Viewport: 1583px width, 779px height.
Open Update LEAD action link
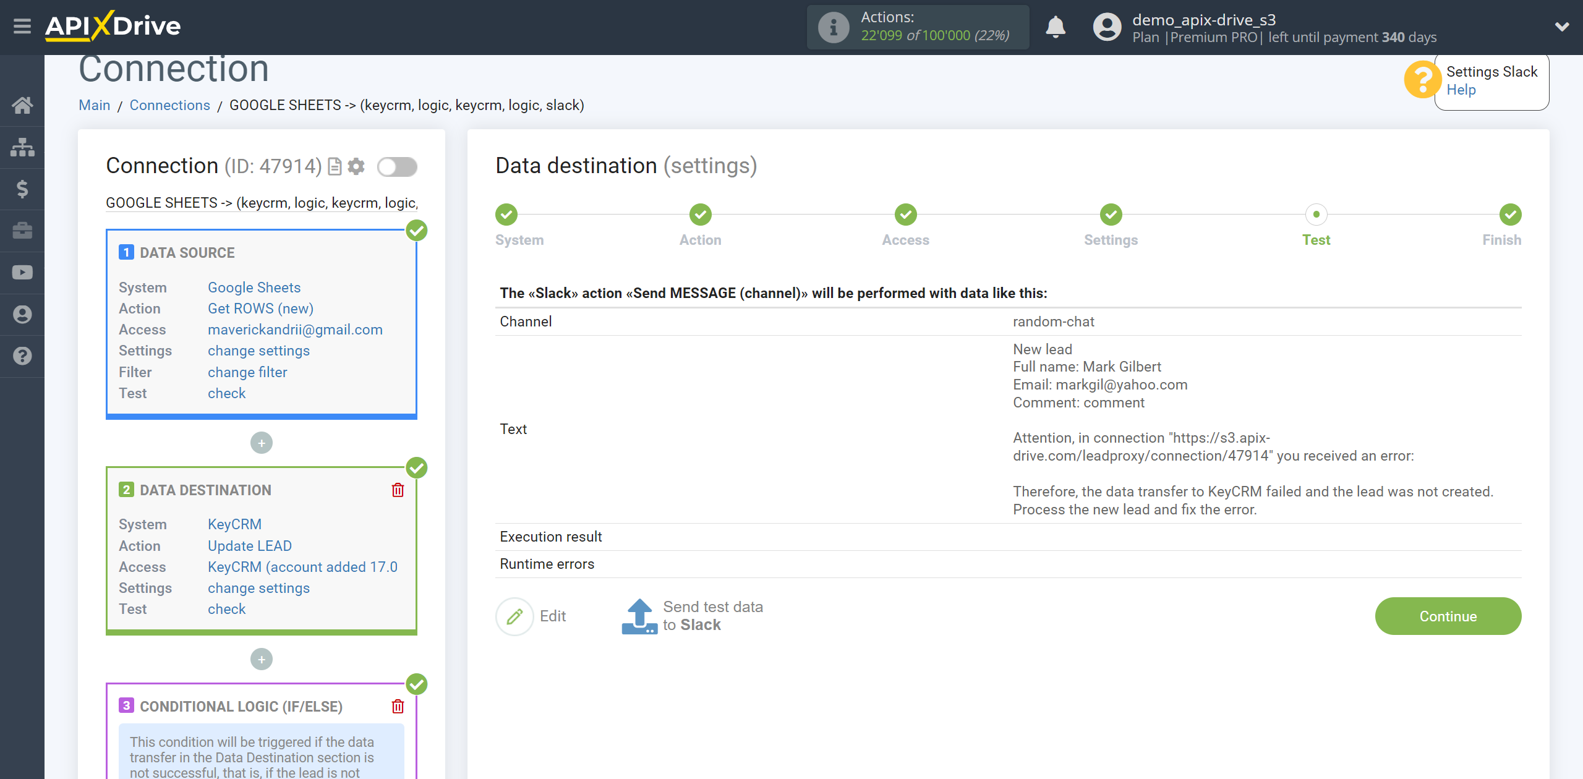250,546
